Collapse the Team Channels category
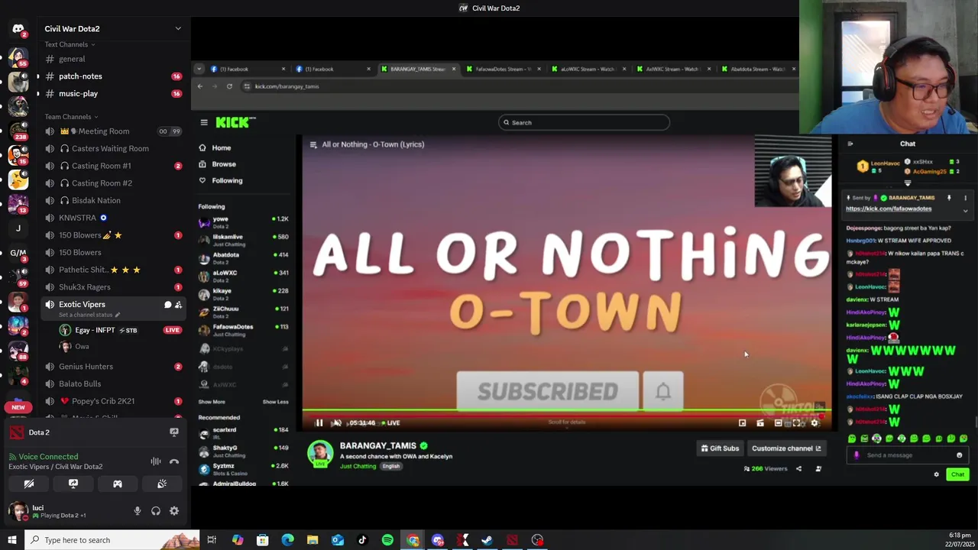The image size is (978, 550). 71,117
